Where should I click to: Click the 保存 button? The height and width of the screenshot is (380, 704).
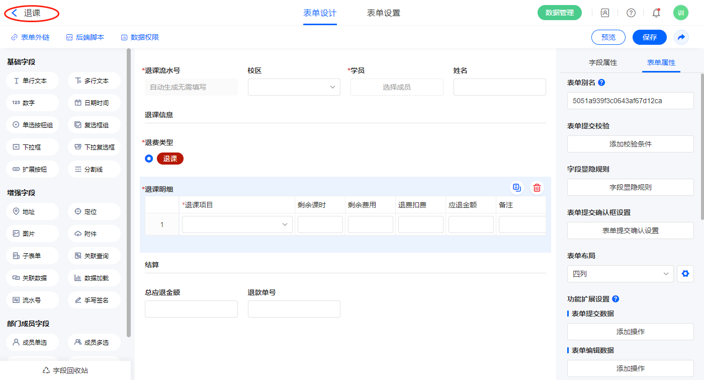(649, 37)
